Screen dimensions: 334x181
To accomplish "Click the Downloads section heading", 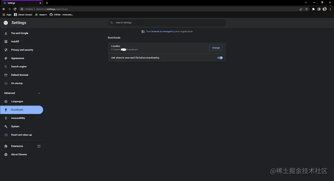I will [114, 38].
